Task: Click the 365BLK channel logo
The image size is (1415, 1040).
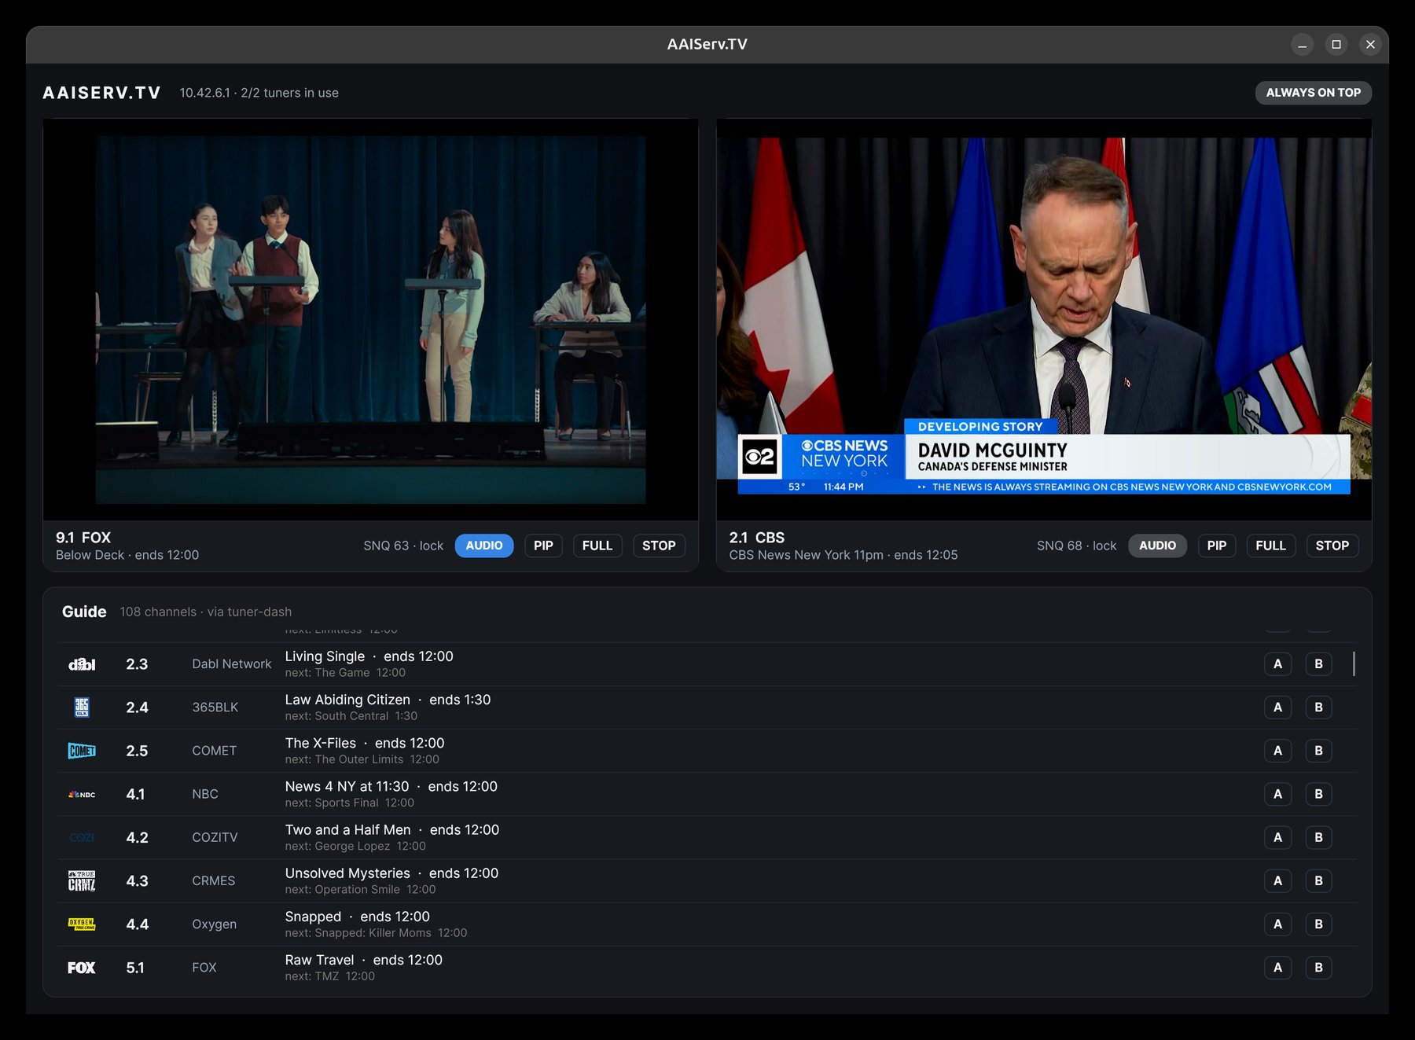Action: [x=82, y=707]
